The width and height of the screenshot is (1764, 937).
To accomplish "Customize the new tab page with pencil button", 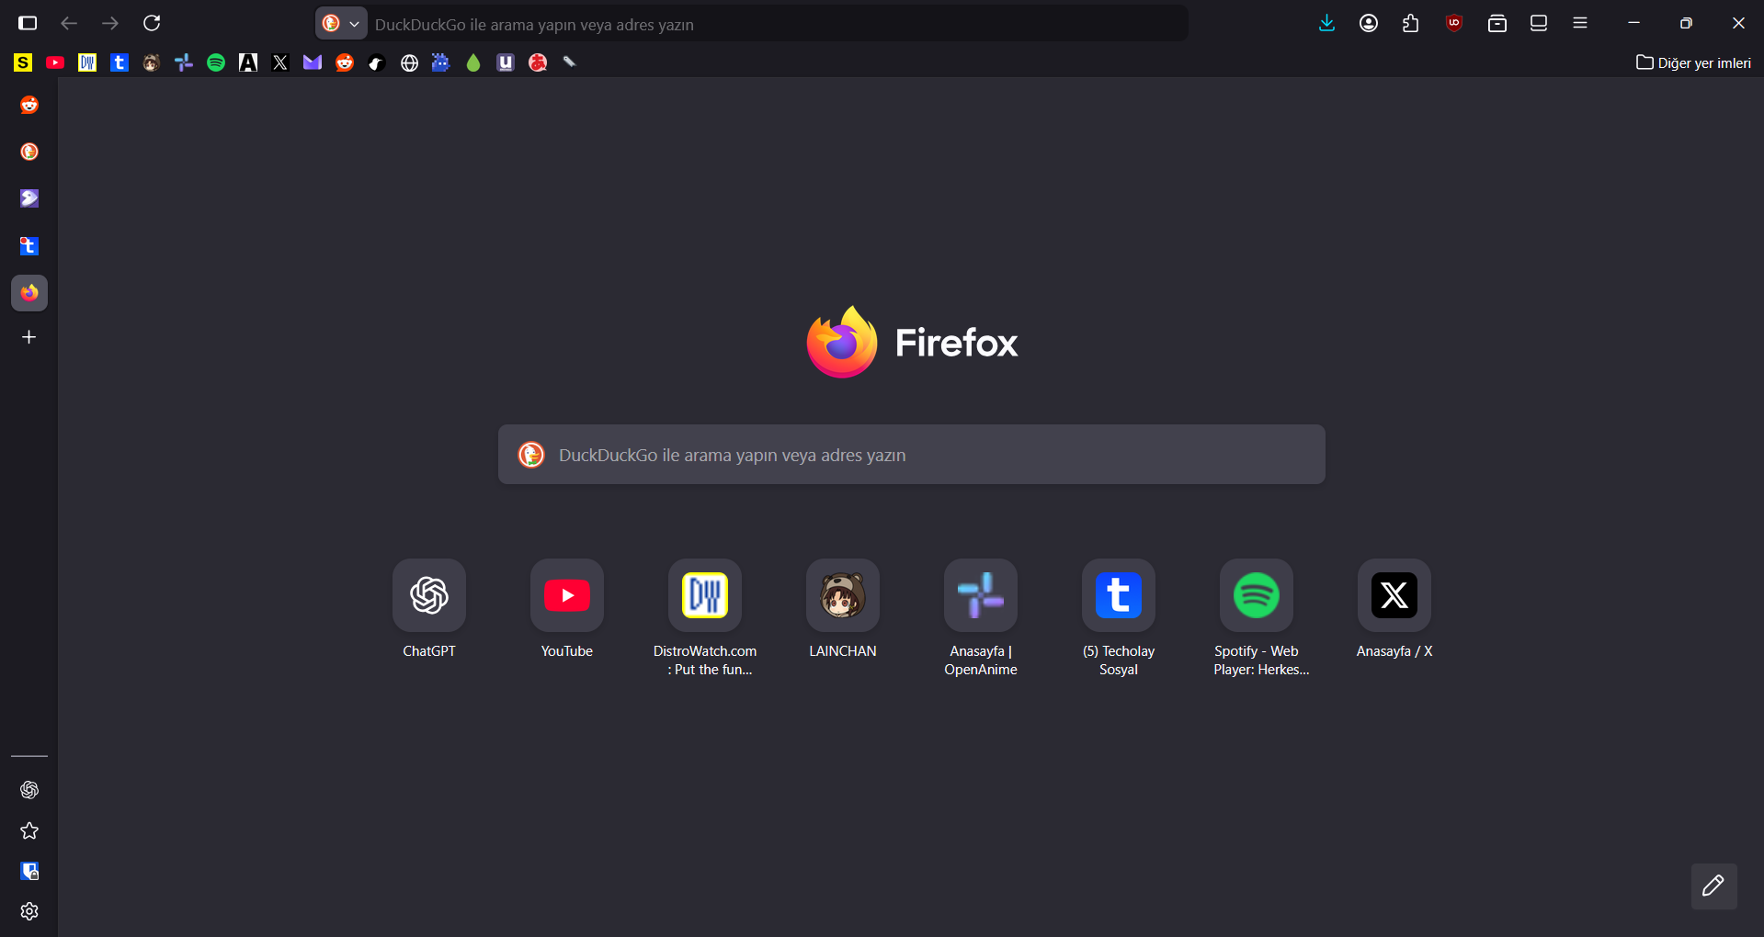I will pos(1714,886).
